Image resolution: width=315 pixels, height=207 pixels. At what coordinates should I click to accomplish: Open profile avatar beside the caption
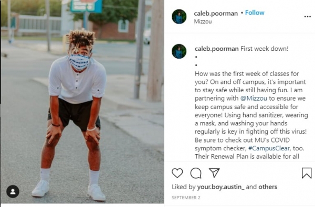(179, 51)
